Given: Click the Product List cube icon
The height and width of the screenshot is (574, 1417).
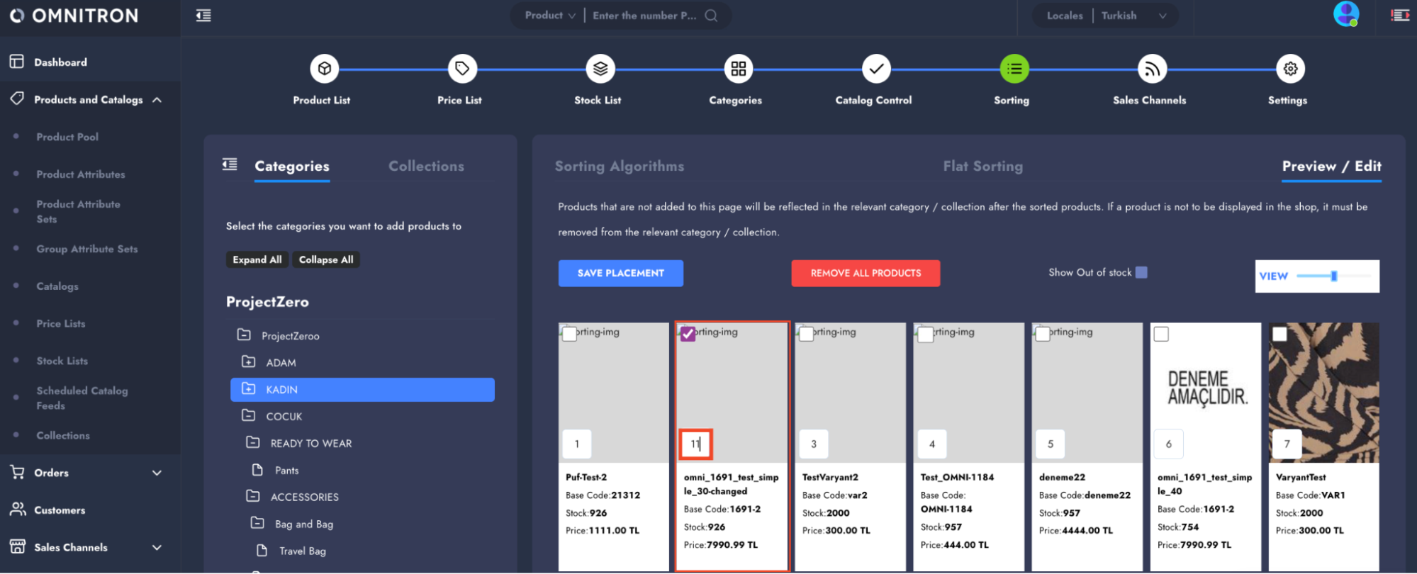Looking at the screenshot, I should pyautogui.click(x=324, y=69).
